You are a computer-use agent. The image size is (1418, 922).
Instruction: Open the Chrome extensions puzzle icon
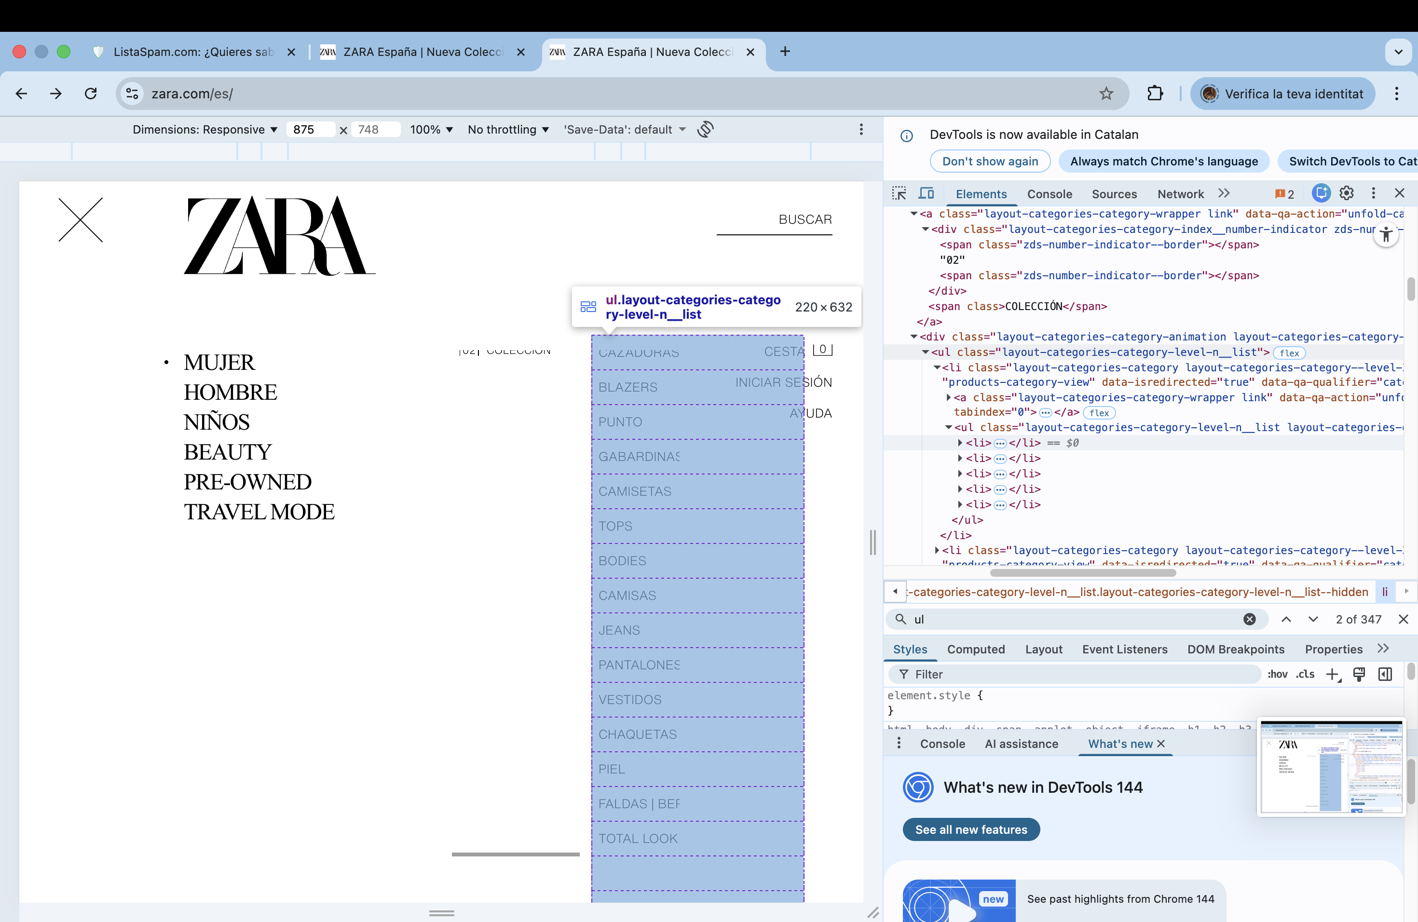pyautogui.click(x=1155, y=94)
